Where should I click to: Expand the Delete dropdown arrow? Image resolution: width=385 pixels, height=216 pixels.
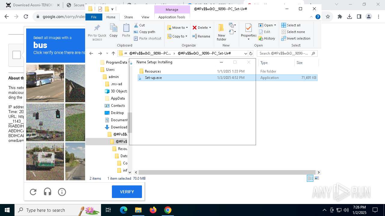tap(210, 28)
